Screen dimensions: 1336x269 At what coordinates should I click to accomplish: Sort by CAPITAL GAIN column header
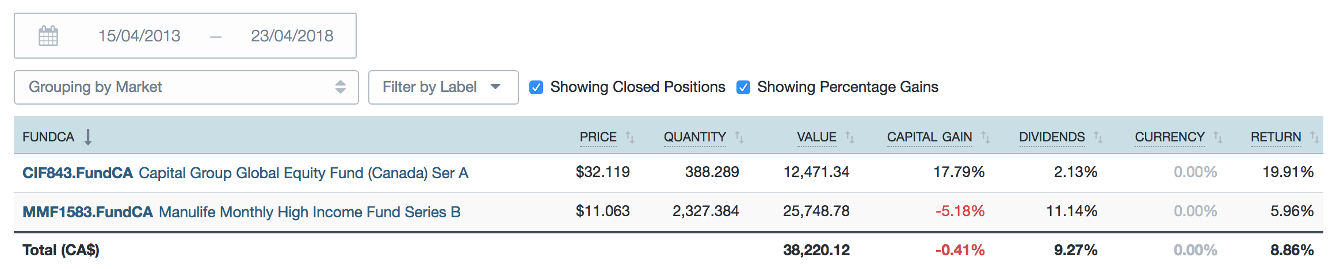pyautogui.click(x=929, y=137)
